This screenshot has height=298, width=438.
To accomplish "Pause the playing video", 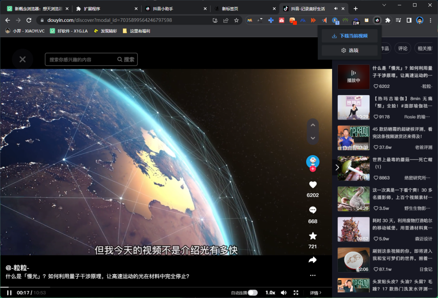I will 9,293.
